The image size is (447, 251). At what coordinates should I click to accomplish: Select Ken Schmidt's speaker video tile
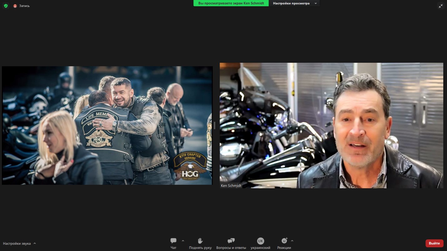click(331, 125)
